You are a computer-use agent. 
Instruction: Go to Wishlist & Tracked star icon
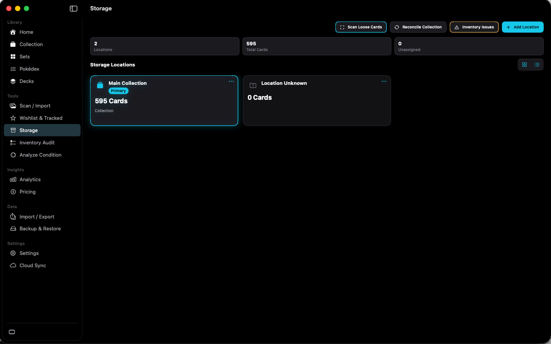pos(13,118)
